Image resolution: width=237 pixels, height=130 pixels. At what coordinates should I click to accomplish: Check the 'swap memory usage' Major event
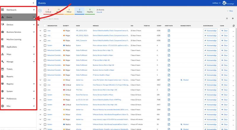[x=45, y=119]
